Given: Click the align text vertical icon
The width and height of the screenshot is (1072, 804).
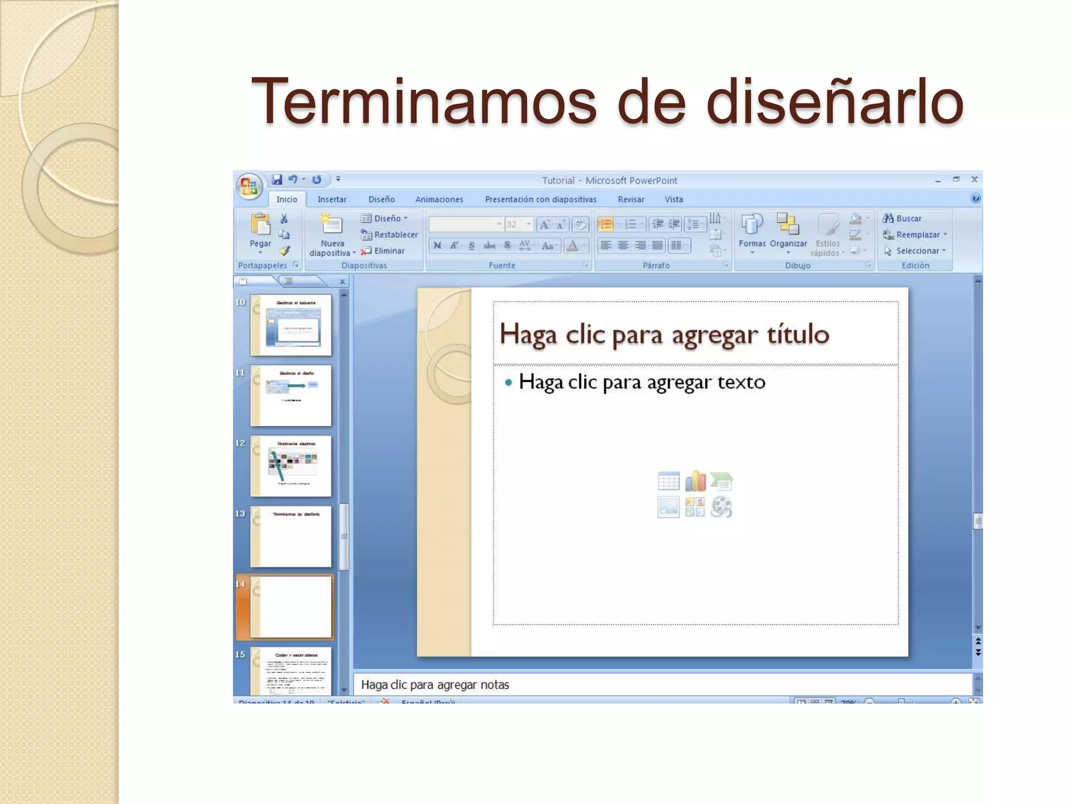Looking at the screenshot, I should click(717, 234).
